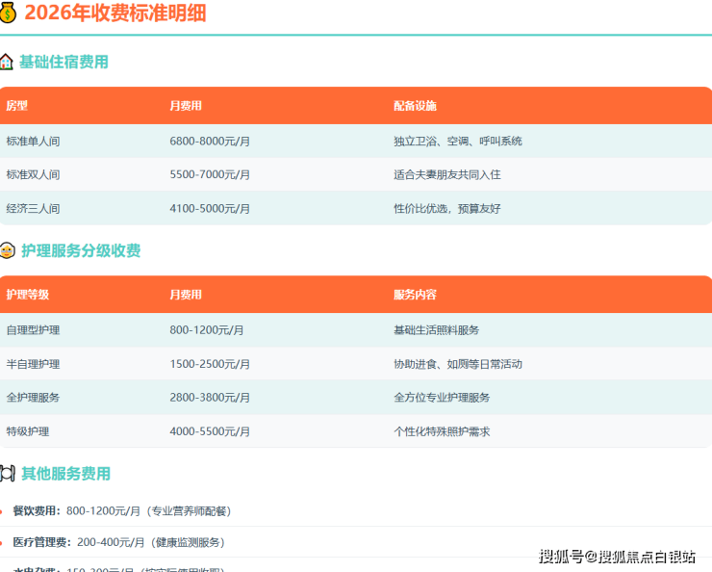Click the 搜狐号@搜狐黑点白银站 watermark
Screen dimensions: 712x572
(617, 556)
